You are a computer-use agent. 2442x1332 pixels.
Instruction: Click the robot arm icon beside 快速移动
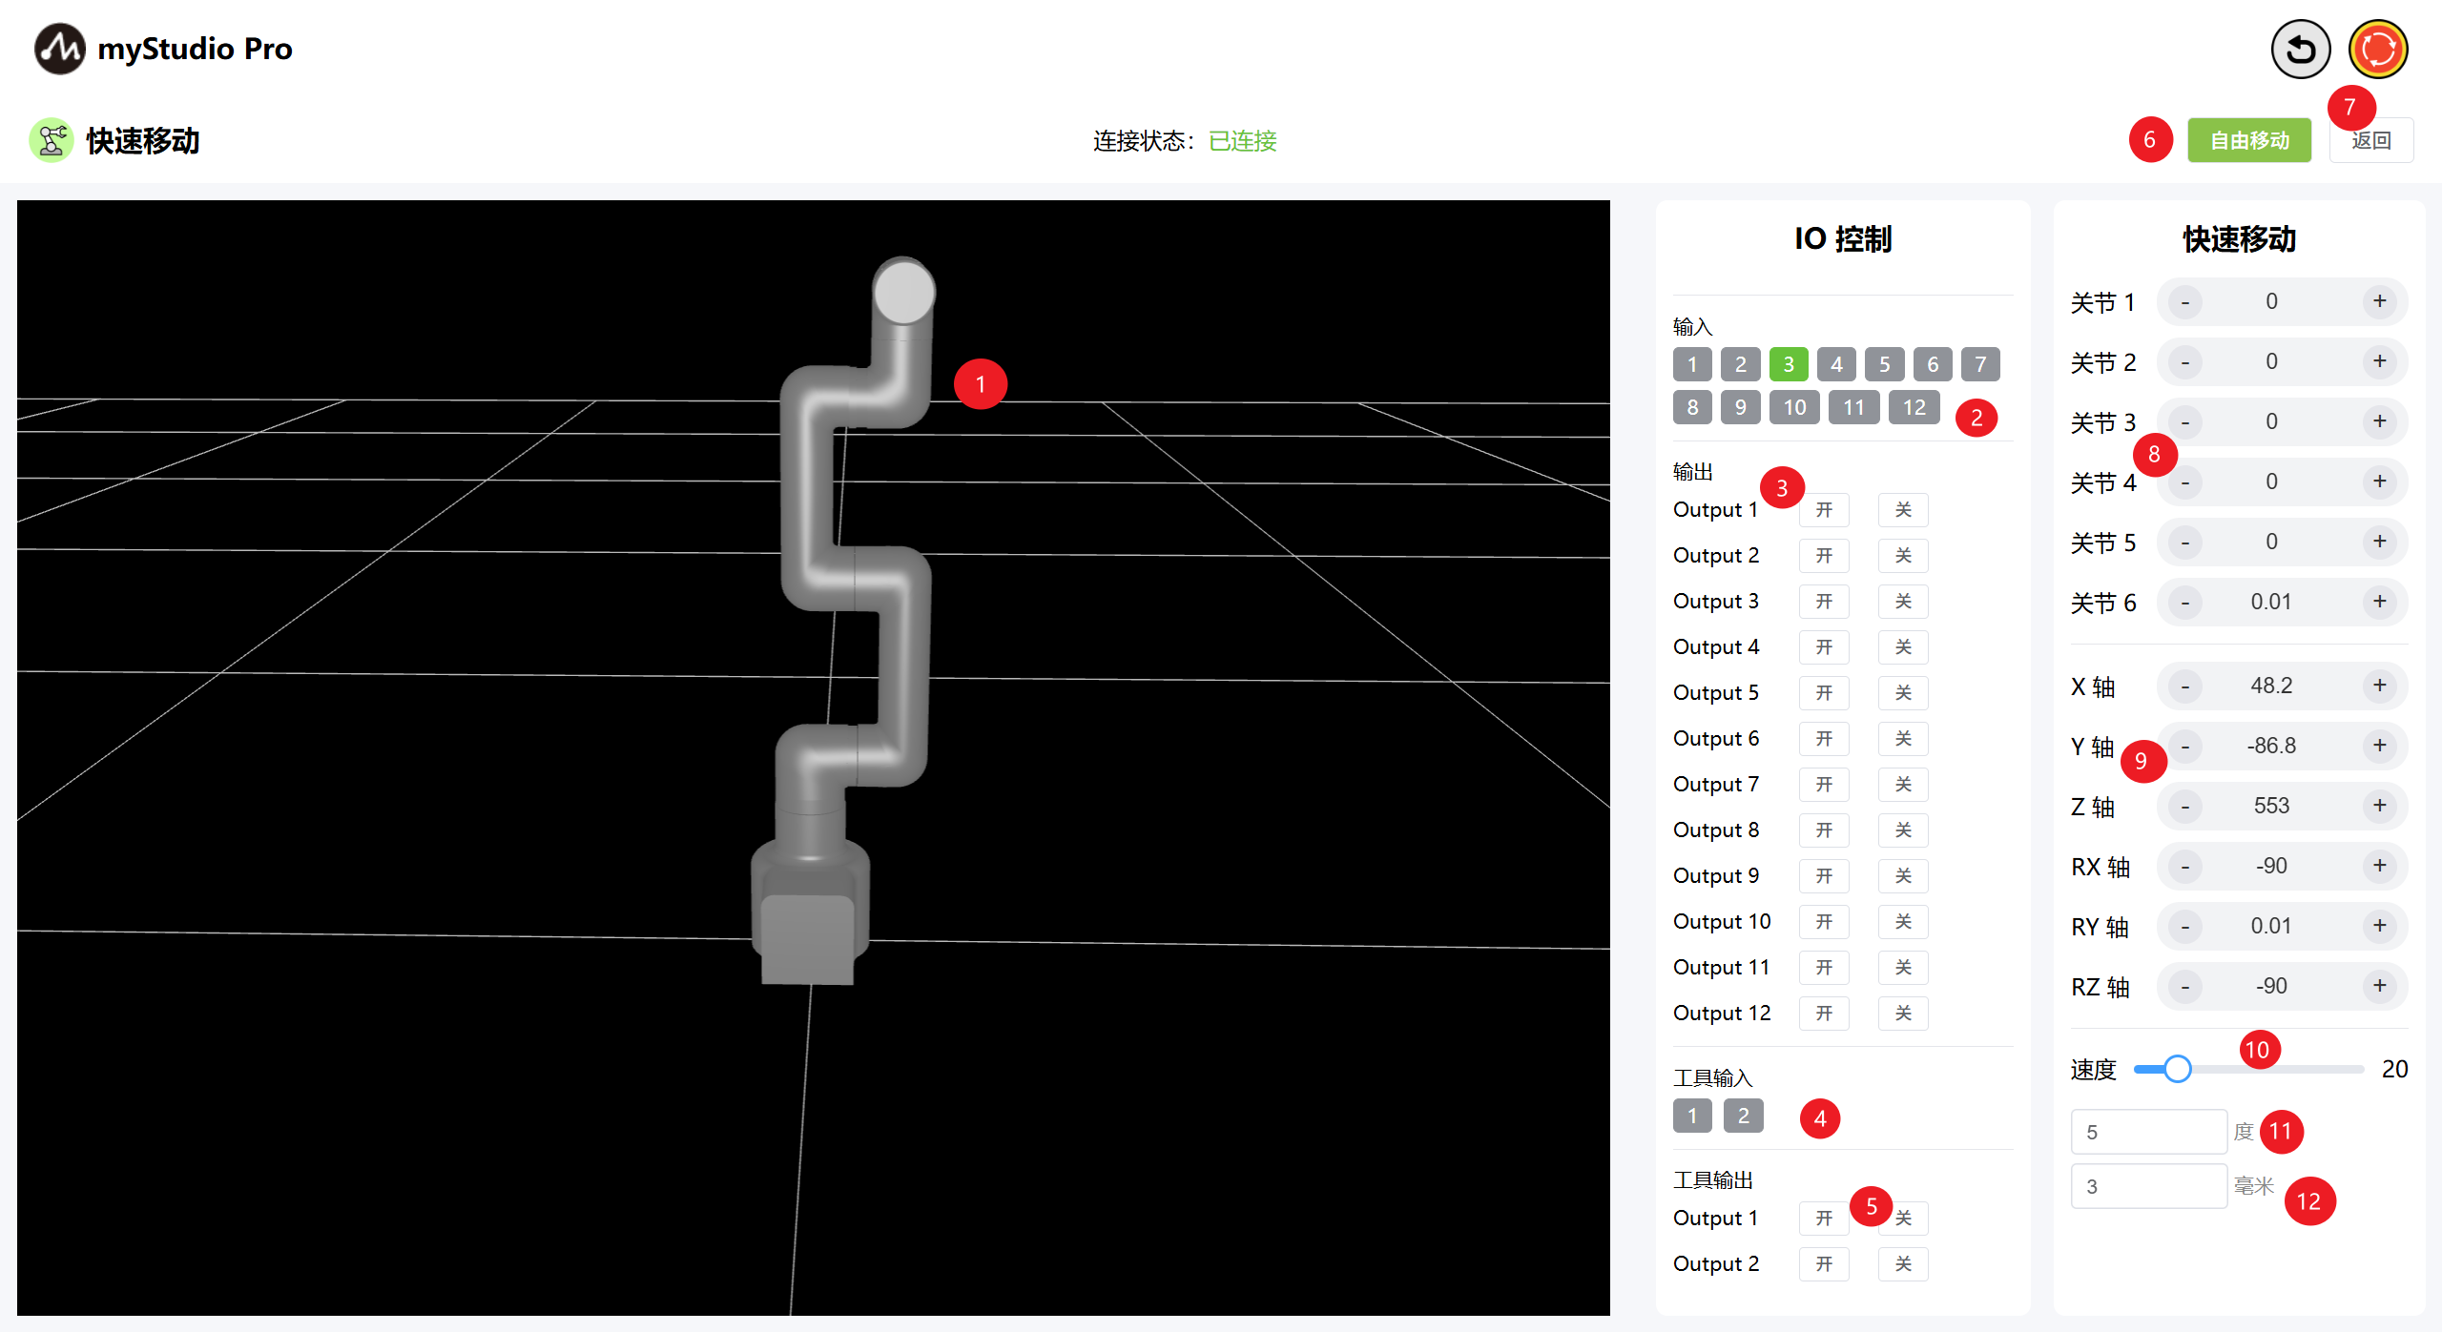point(52,141)
